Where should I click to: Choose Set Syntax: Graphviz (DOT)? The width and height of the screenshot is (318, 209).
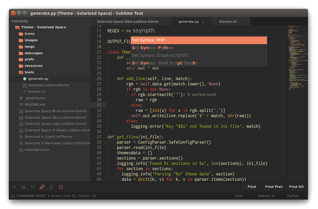pyautogui.click(x=199, y=55)
